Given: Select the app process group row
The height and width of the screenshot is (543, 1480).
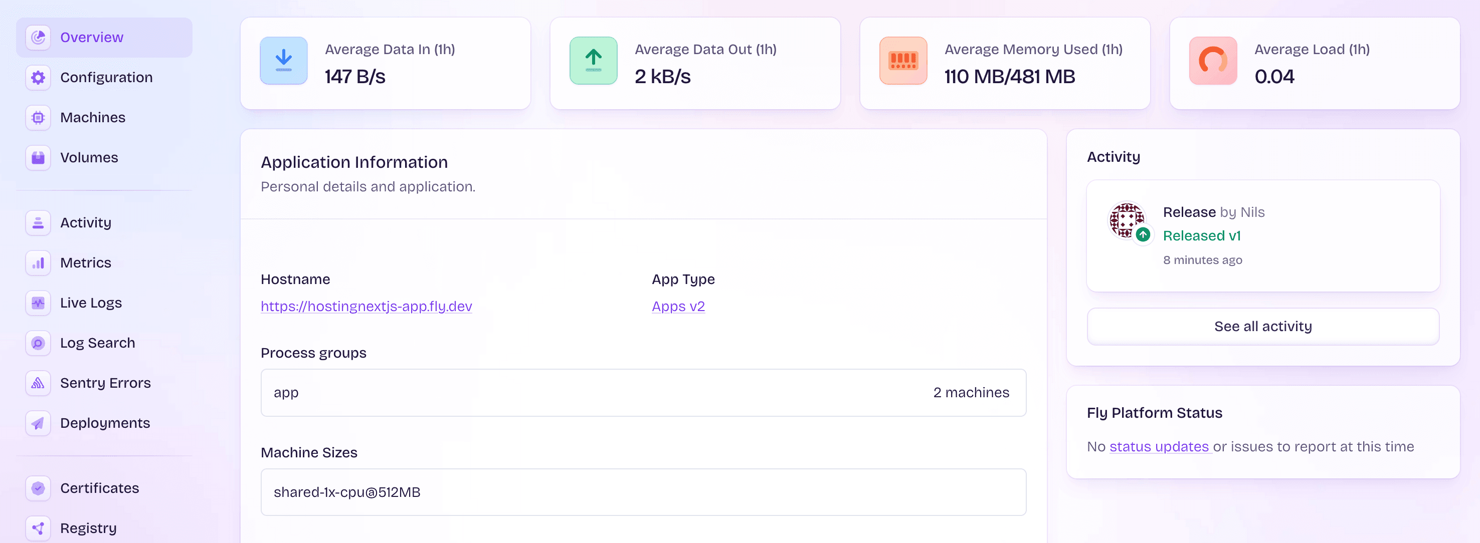Looking at the screenshot, I should (643, 393).
